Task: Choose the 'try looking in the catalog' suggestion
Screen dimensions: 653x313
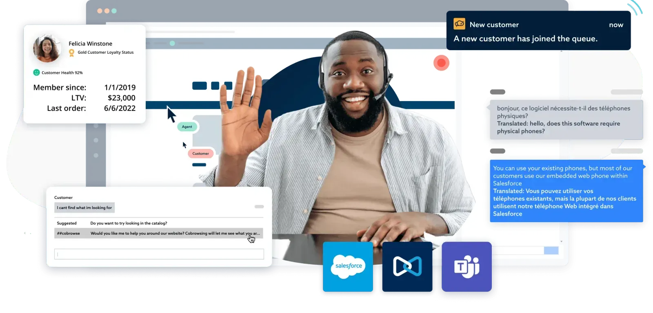Action: 129,223
